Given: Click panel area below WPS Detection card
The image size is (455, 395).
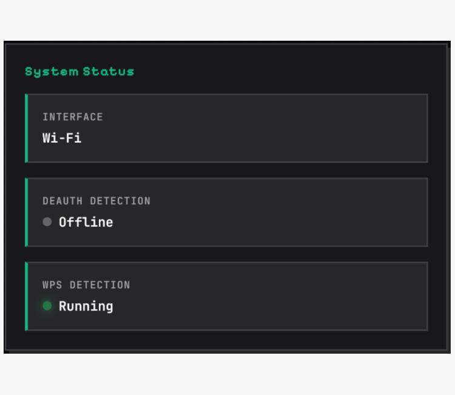Looking at the screenshot, I should point(226,340).
